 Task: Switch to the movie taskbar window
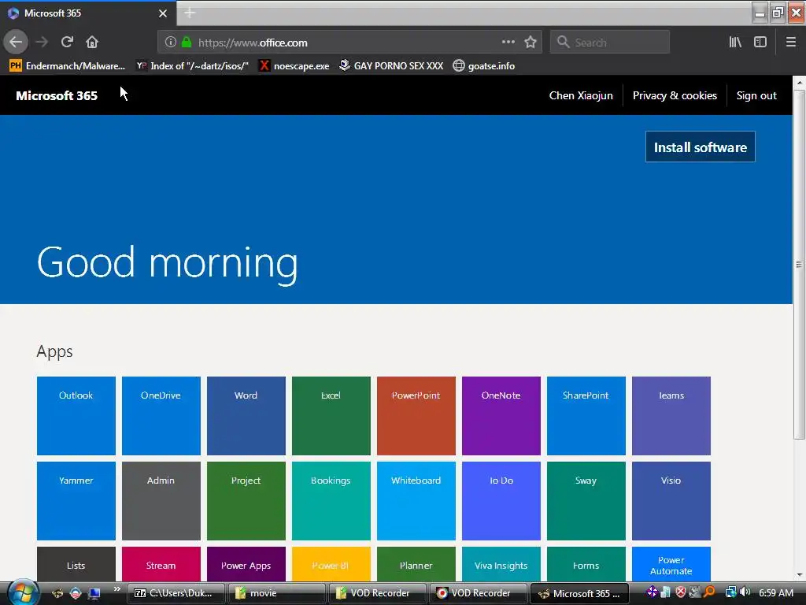point(276,593)
